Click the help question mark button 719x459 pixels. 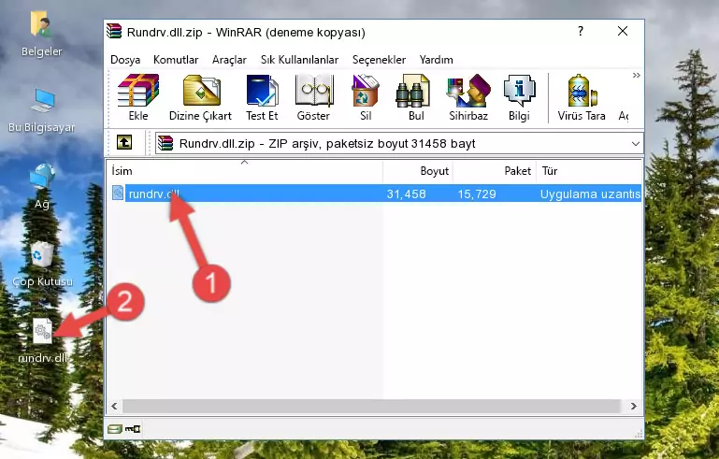[581, 31]
